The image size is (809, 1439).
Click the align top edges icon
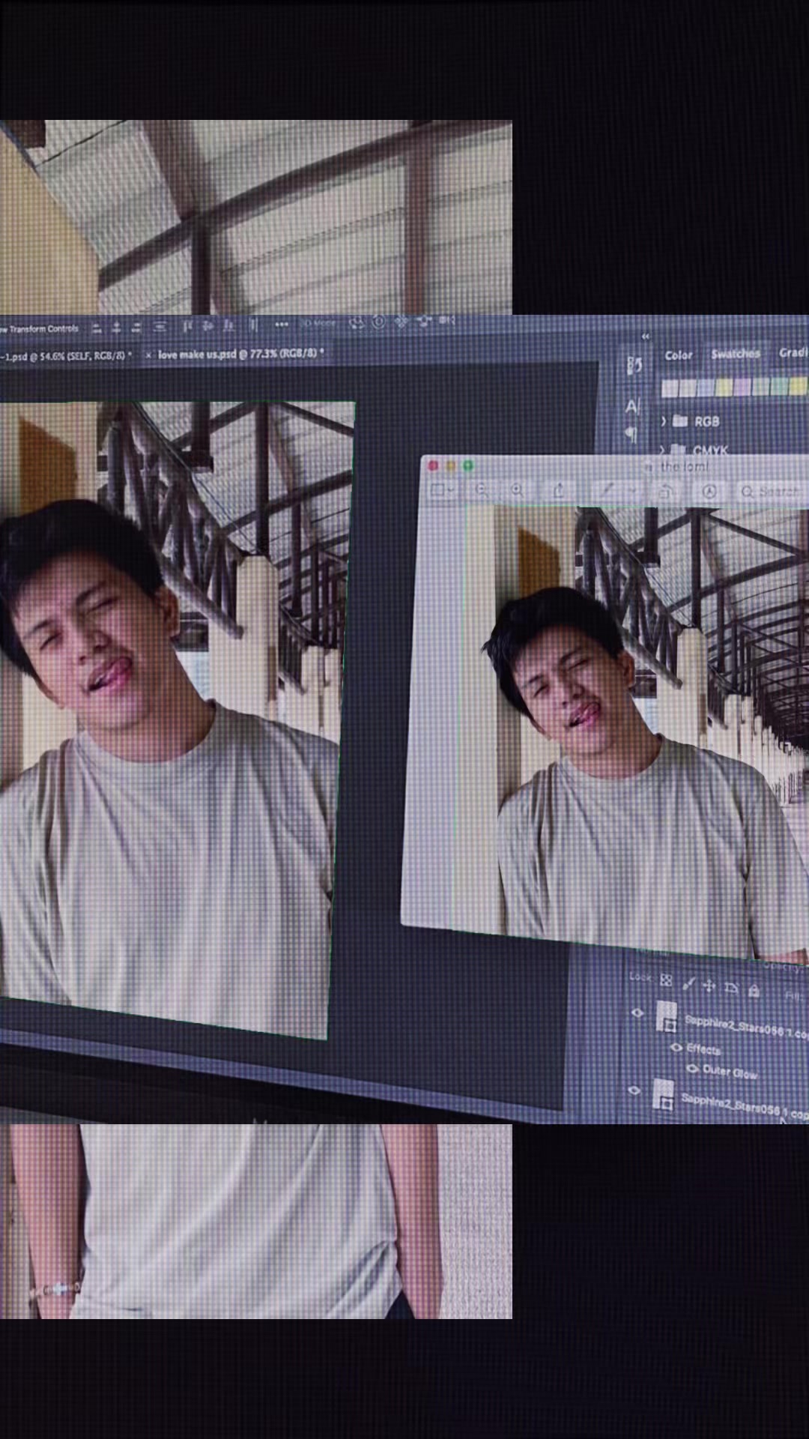[x=187, y=327]
